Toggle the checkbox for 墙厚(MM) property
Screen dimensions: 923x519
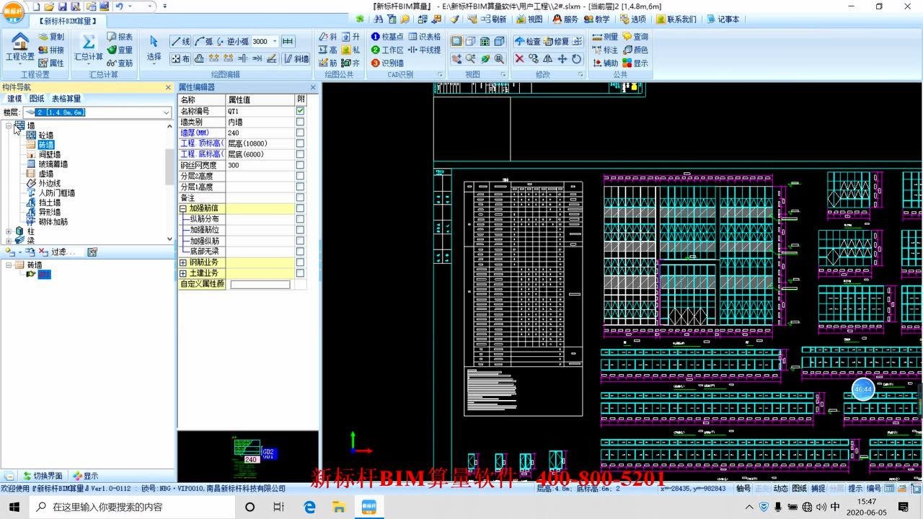pos(301,133)
